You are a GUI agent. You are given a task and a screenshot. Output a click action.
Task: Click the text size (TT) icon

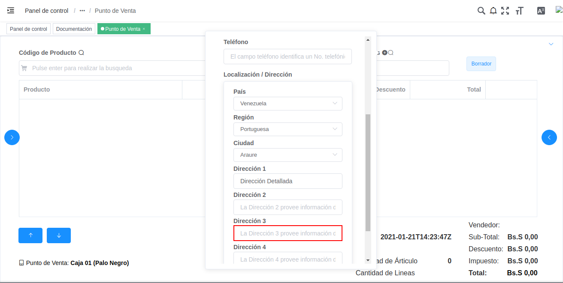[519, 10]
